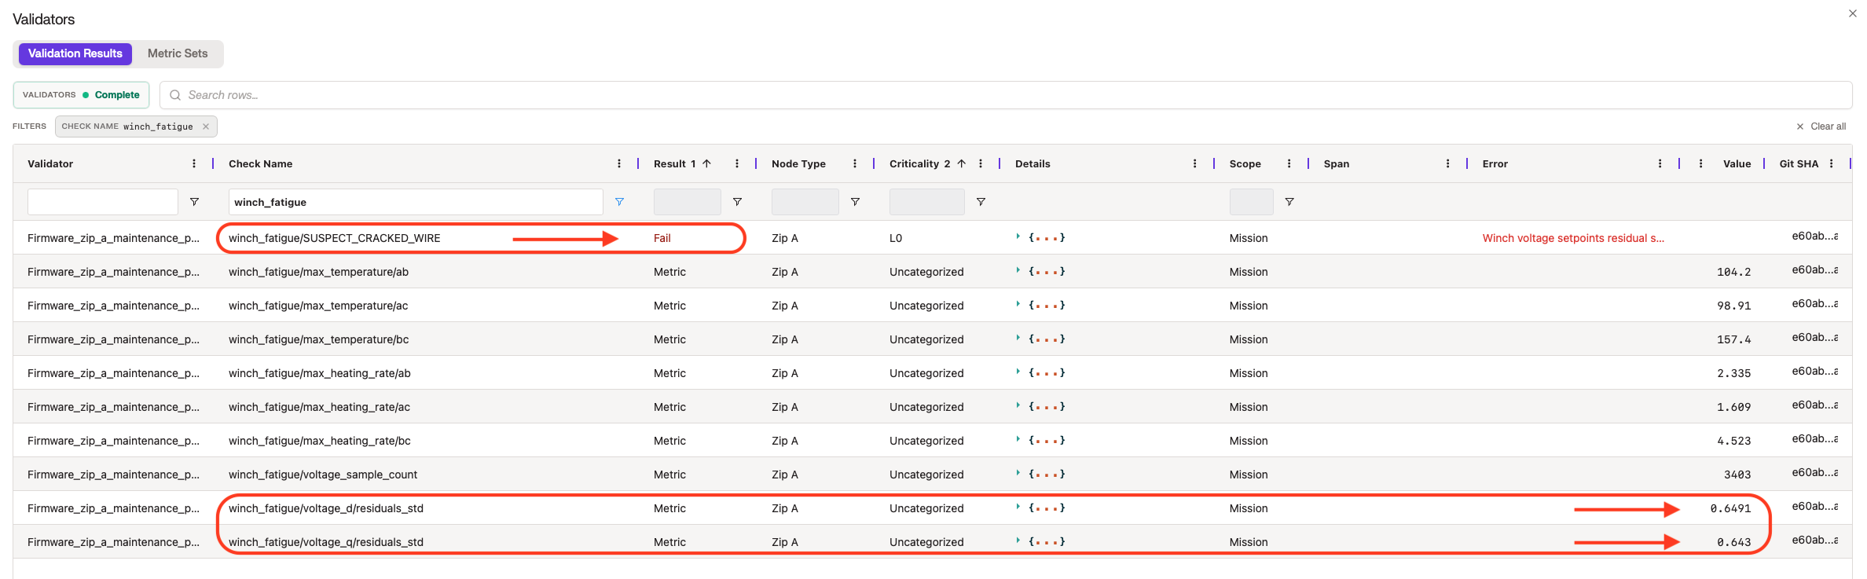Click the Criticality filter funnel

pos(981,202)
